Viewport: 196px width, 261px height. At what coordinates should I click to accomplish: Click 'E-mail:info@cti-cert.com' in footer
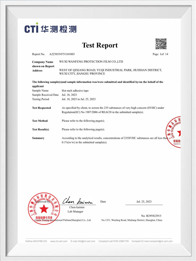tap(83, 241)
